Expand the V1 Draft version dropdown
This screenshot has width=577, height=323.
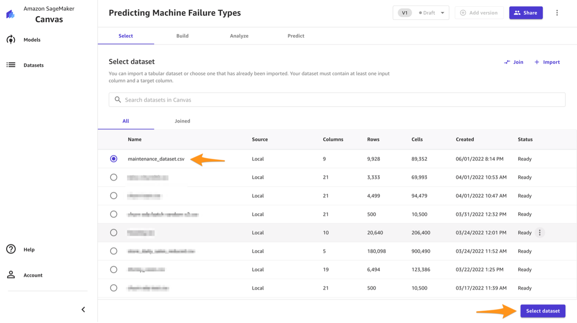[x=442, y=13]
